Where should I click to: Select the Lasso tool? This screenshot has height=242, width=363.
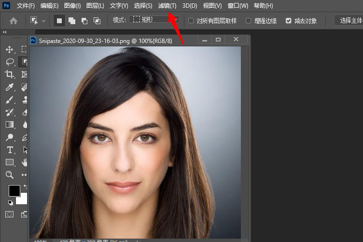tap(10, 62)
